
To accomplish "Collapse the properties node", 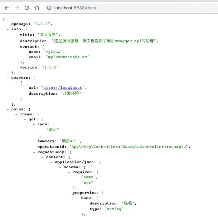I will pyautogui.click(x=69, y=193).
